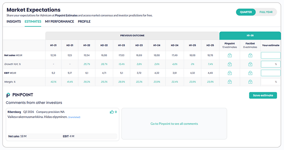The image size is (284, 150).
Task: Click the H2-25 column header
Action: (x=210, y=45)
